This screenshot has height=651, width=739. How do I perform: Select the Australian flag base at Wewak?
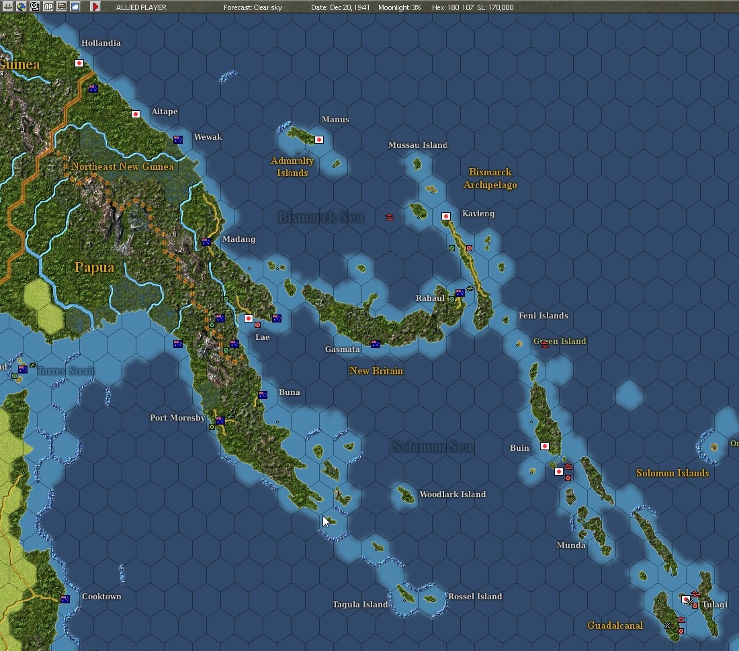(x=177, y=140)
